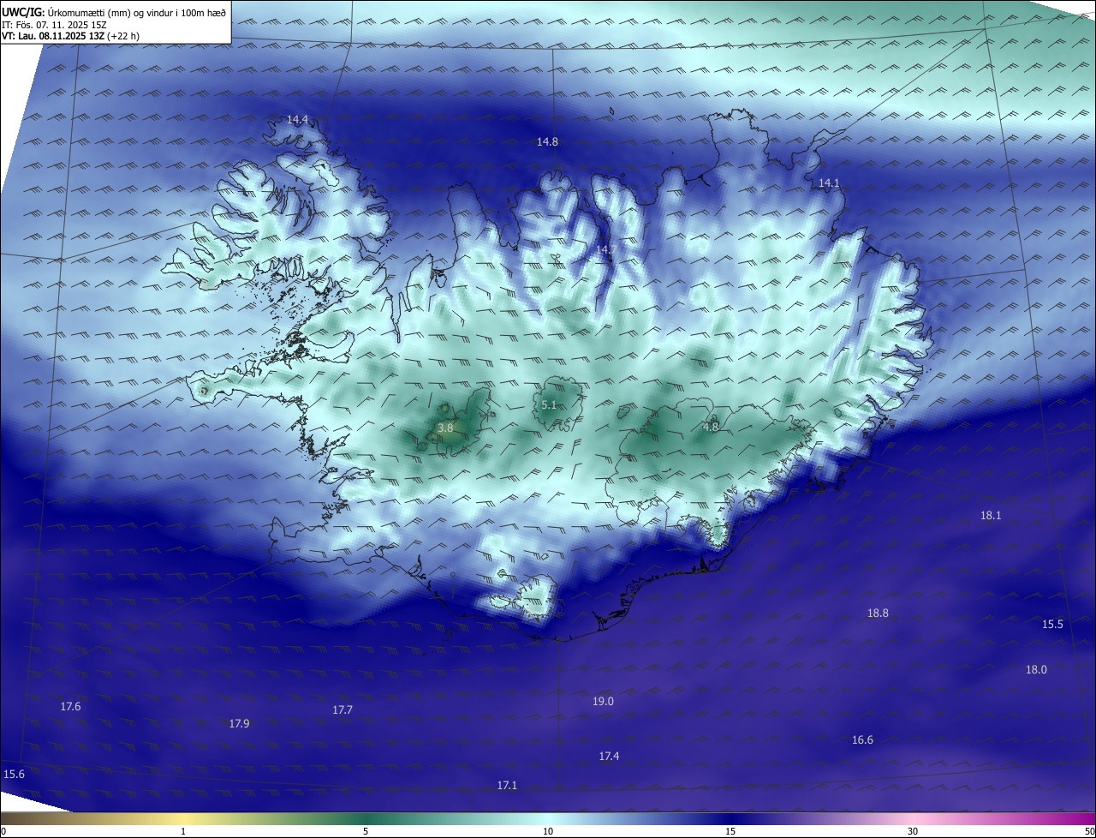1096x838 pixels.
Task: Click the 17.6 value label
Action: tap(70, 707)
